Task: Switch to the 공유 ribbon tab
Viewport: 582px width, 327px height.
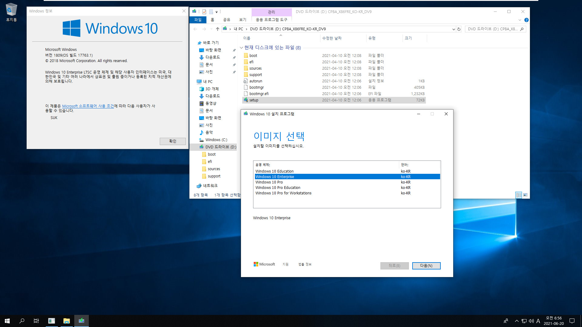Action: coord(227,20)
